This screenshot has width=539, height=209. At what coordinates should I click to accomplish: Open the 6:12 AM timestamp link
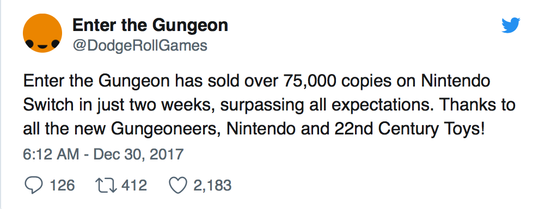point(51,154)
